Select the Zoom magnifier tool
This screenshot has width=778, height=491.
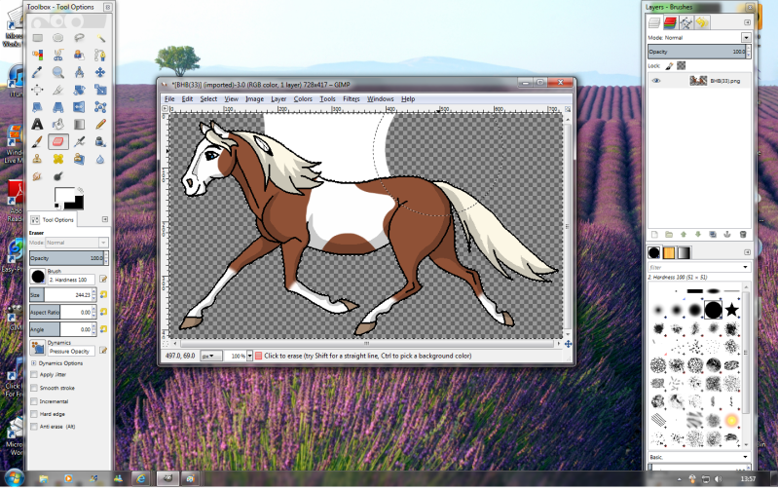(58, 72)
